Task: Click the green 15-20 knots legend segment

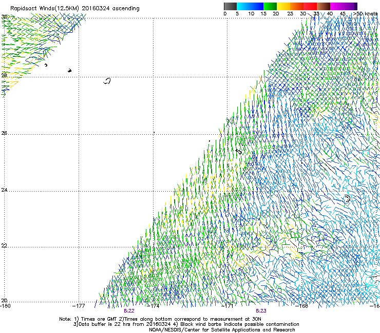Action: pos(270,6)
